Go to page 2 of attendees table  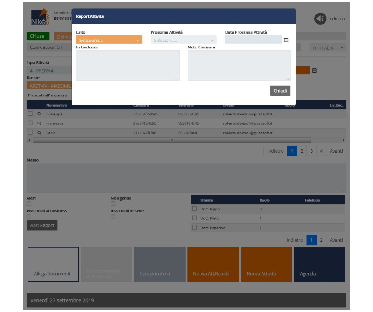[x=302, y=151]
